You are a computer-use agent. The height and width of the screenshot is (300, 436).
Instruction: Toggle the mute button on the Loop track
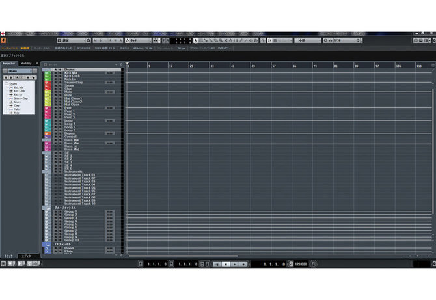[x=55, y=120]
